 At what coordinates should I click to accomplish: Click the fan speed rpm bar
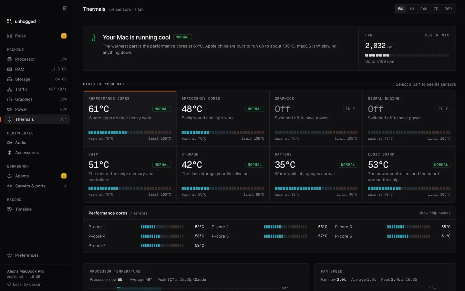click(407, 55)
